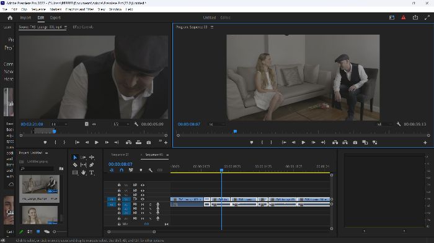Screen dimensions: 434x243
Task: Export a frame from the Source monitor
Action: [x=149, y=142]
